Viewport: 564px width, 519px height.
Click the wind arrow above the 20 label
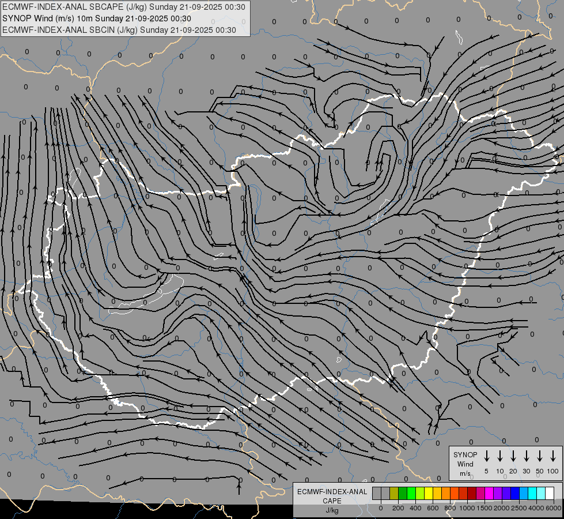click(513, 456)
